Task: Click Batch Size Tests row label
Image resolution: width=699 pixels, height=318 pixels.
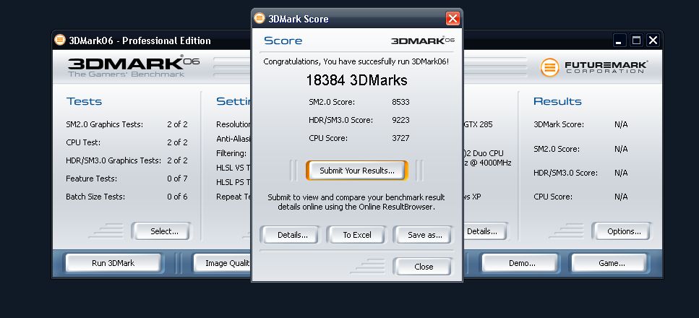Action: 95,197
